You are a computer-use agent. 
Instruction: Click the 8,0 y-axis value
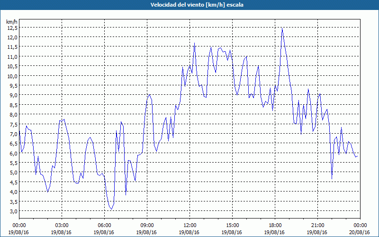pyautogui.click(x=14, y=115)
